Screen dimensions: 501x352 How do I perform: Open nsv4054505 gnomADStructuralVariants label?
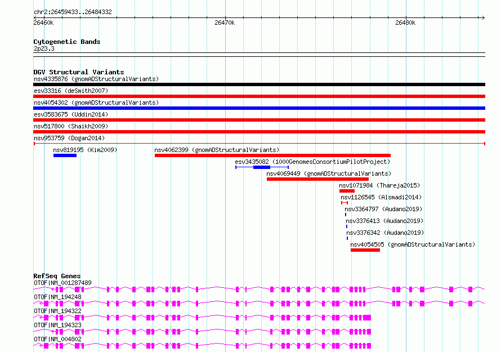tap(413, 244)
